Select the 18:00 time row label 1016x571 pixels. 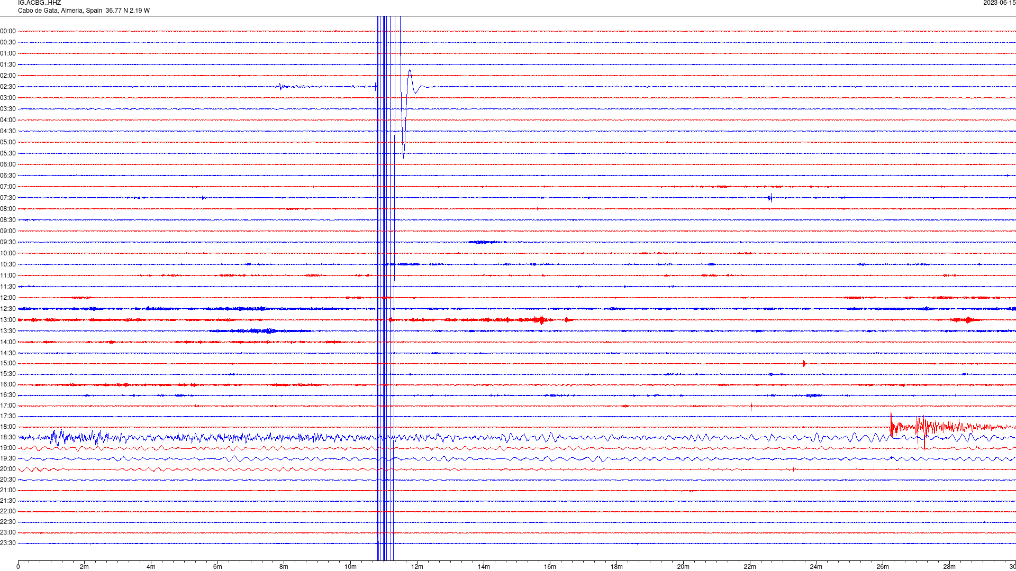click(x=8, y=427)
